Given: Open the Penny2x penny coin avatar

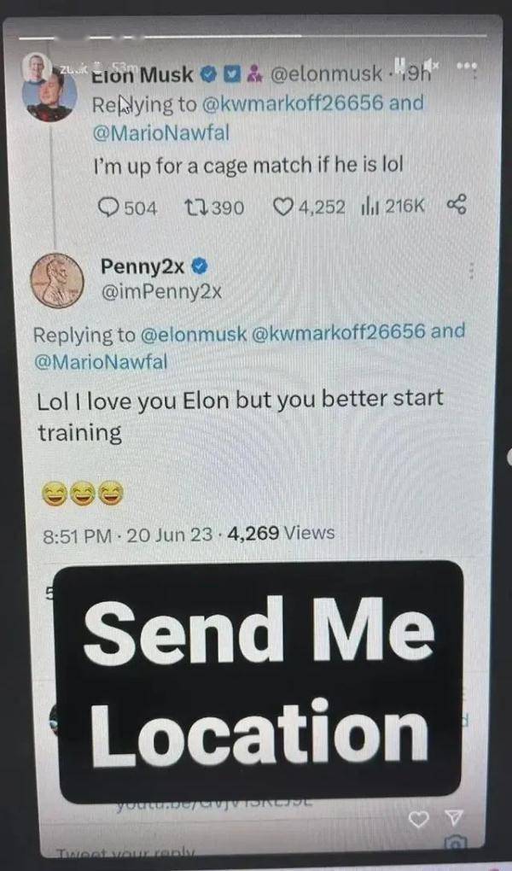Looking at the screenshot, I should click(x=56, y=280).
